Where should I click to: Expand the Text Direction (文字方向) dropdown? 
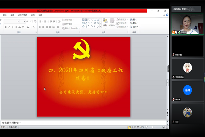coord(69,20)
